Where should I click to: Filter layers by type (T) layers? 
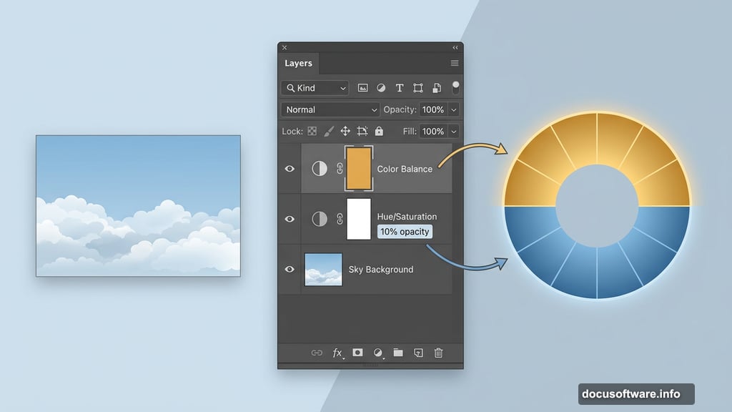[x=400, y=88]
